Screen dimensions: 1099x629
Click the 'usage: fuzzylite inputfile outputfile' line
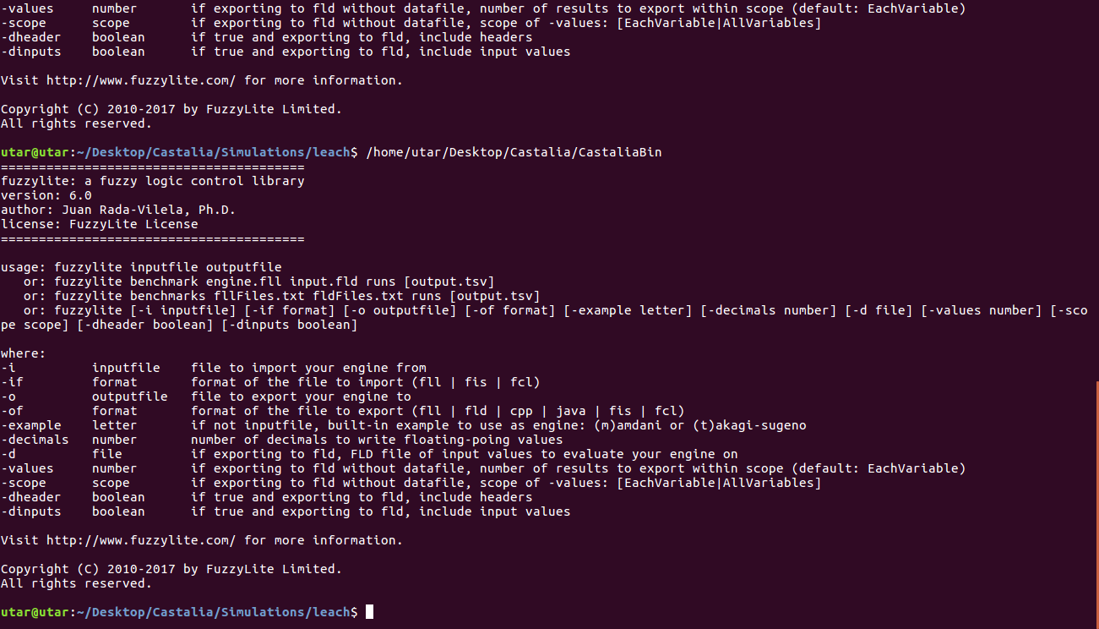tap(141, 267)
